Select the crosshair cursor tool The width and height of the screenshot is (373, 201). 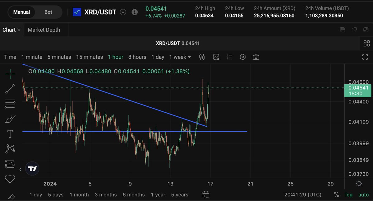tap(10, 74)
